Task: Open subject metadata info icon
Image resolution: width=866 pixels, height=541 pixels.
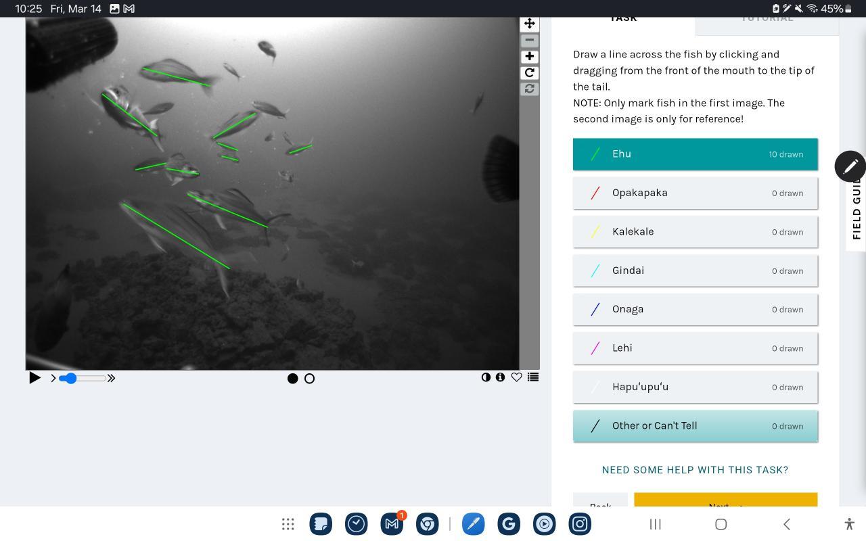Action: tap(500, 377)
